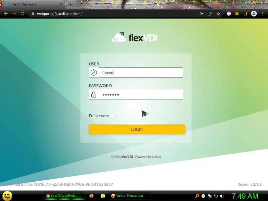Click the user avatar icon beside USER field

point(94,72)
